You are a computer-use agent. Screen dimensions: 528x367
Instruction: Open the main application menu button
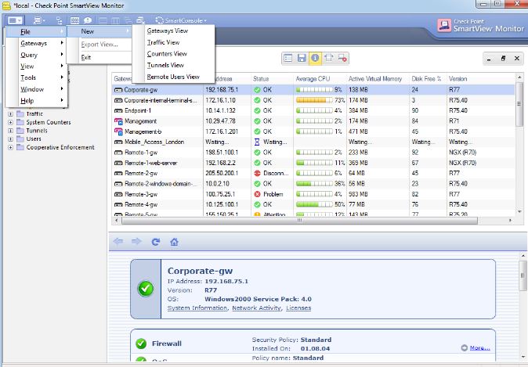click(14, 20)
